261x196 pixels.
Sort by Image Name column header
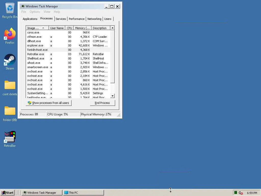tap(37, 28)
